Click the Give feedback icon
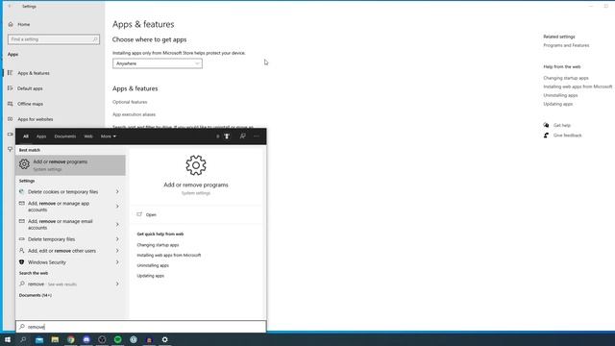Image resolution: width=615 pixels, height=346 pixels. (547, 136)
